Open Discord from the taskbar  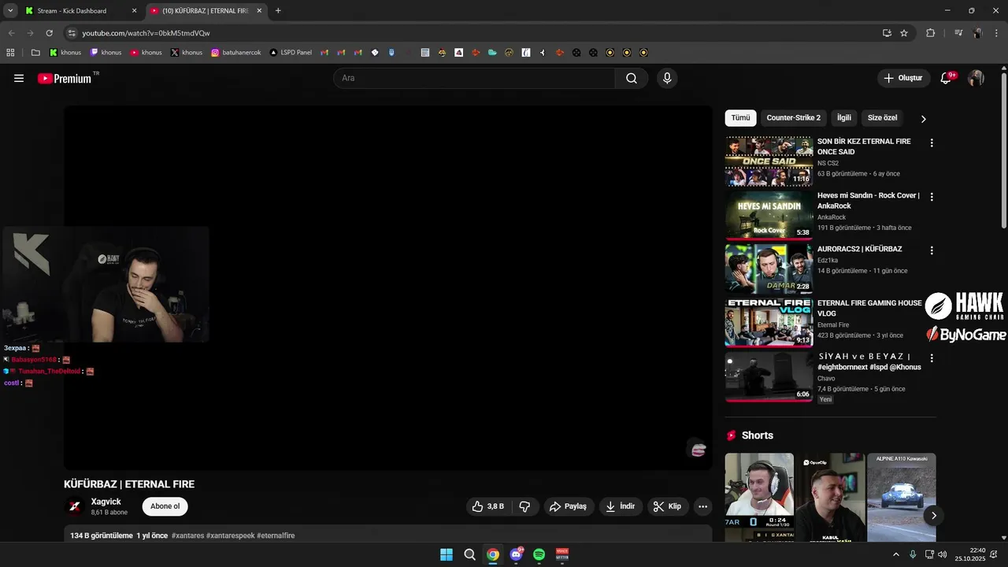tap(517, 554)
